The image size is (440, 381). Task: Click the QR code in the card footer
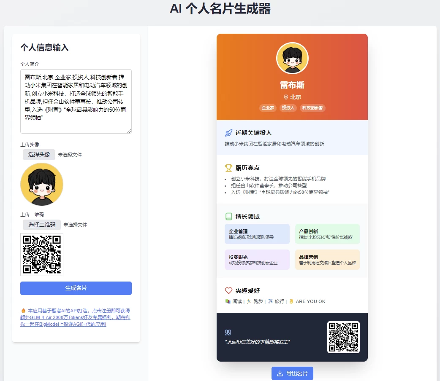(343, 337)
